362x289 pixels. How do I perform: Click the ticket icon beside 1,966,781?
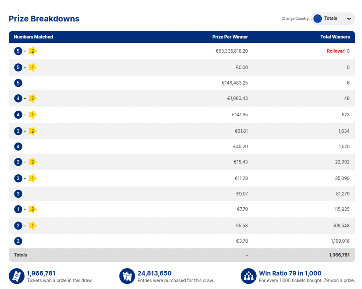tap(17, 276)
